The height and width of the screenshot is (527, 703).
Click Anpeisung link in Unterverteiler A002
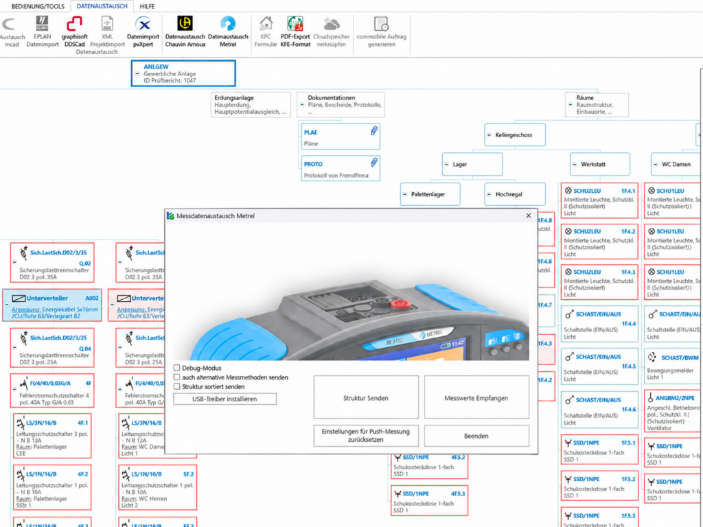[27, 309]
